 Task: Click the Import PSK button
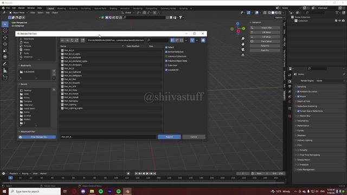pyautogui.click(x=265, y=28)
